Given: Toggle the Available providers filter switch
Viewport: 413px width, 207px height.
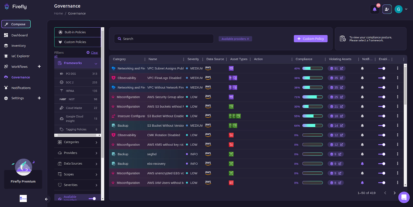Looking at the screenshot, I should (x=92, y=198).
